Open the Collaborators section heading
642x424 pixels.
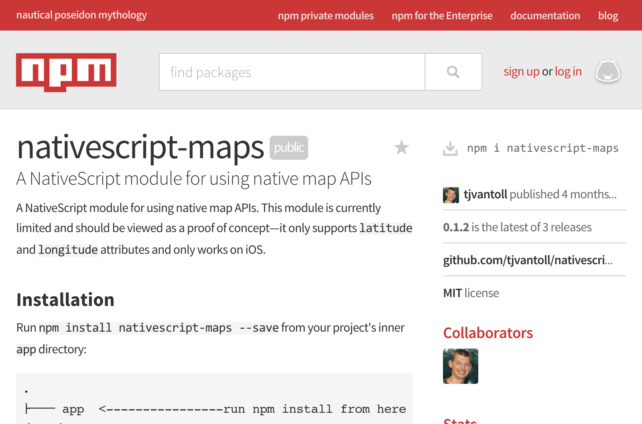[x=488, y=333]
